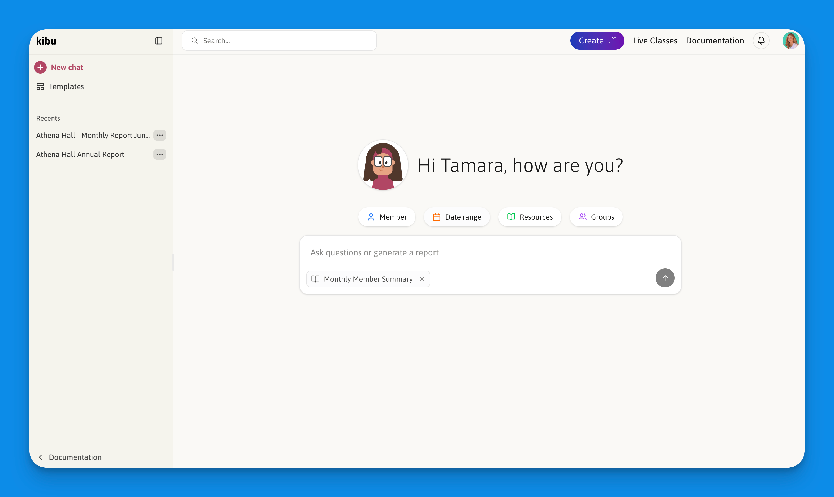Click the Recents section heading
Screen dimensions: 834x497
tap(48, 118)
